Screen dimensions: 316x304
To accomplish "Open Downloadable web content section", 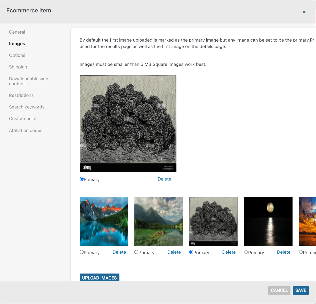I will [x=29, y=81].
